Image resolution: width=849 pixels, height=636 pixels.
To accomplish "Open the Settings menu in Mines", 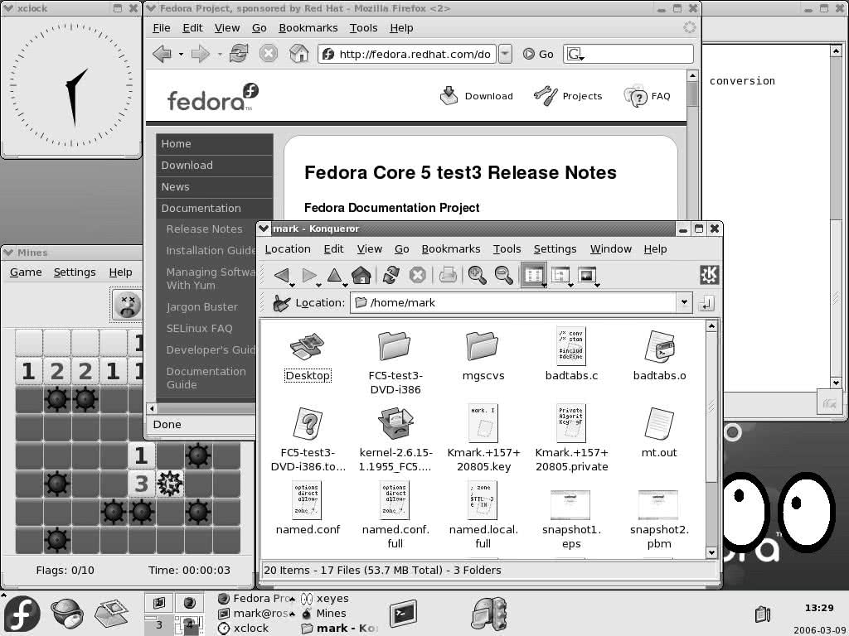I will point(74,272).
